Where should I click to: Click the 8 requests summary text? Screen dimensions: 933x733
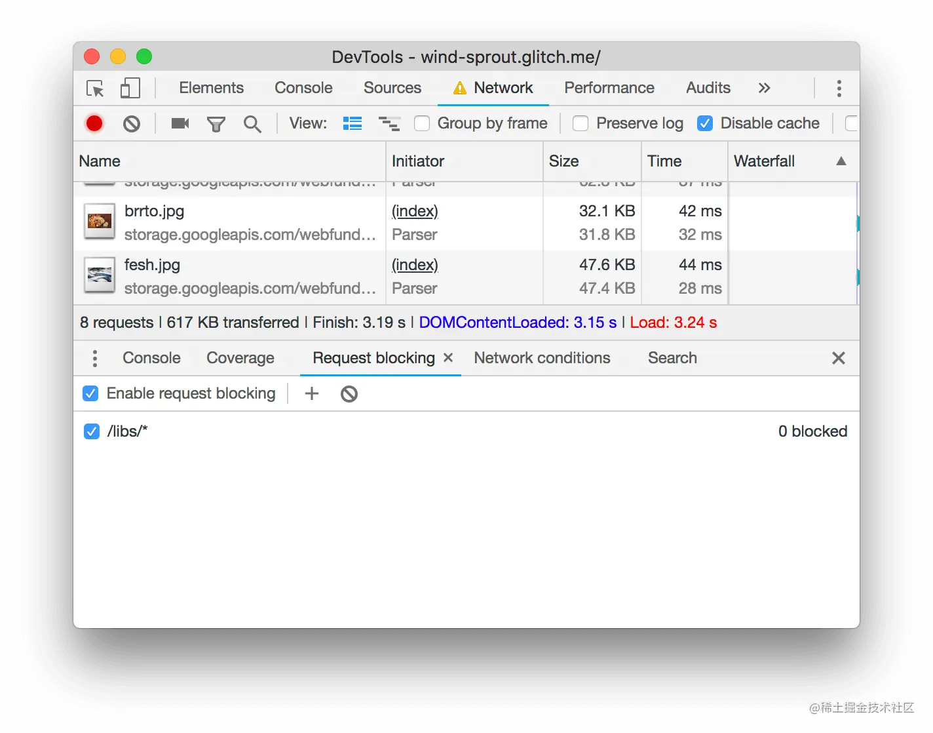(x=117, y=323)
